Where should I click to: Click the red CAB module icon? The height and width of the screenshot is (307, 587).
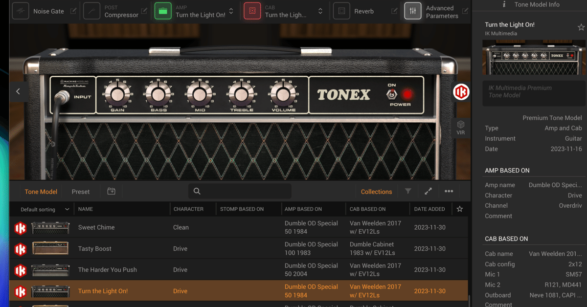[252, 11]
